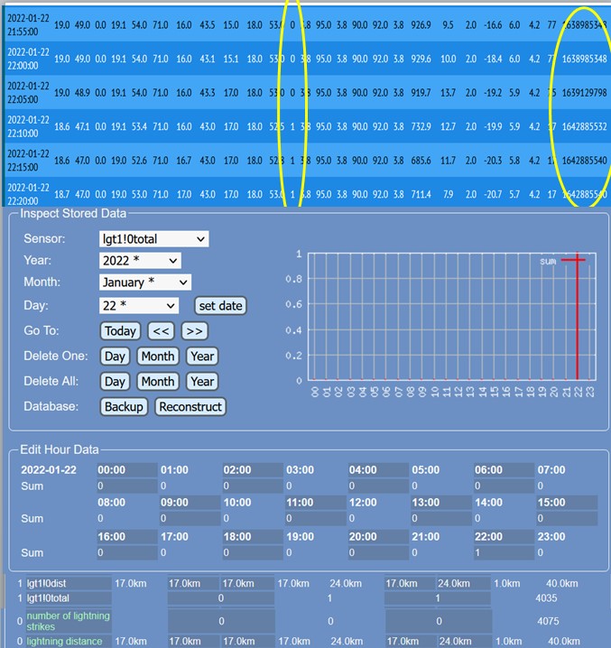Click the 732.9 table cell
The width and height of the screenshot is (611, 648).
421,126
